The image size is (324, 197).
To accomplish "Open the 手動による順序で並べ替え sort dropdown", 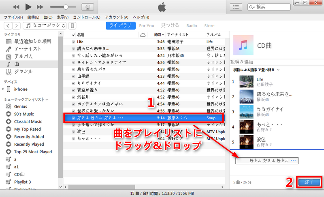I will [256, 70].
